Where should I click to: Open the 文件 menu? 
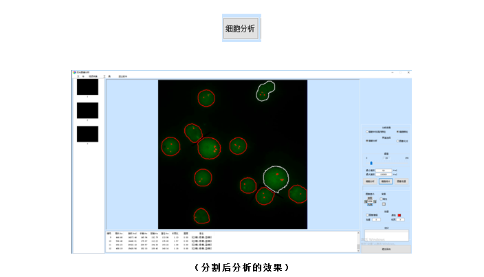(x=80, y=76)
